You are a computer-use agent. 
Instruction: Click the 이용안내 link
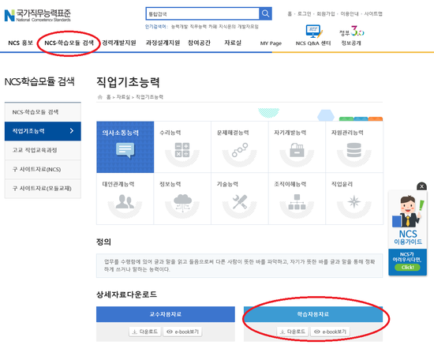tap(350, 14)
